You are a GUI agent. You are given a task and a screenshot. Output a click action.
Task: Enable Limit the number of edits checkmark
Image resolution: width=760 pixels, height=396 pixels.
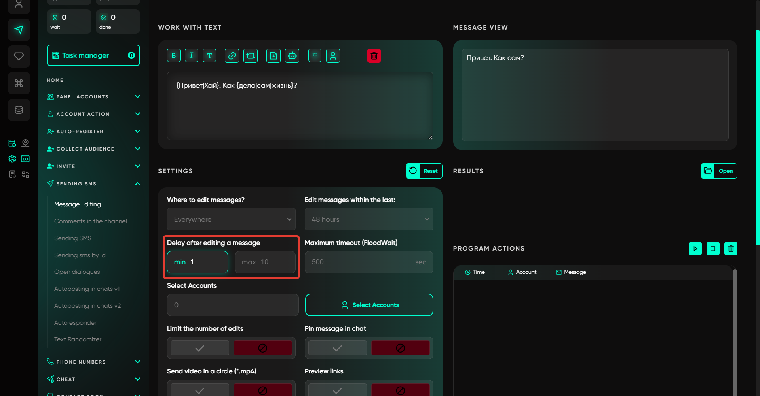[x=200, y=348]
